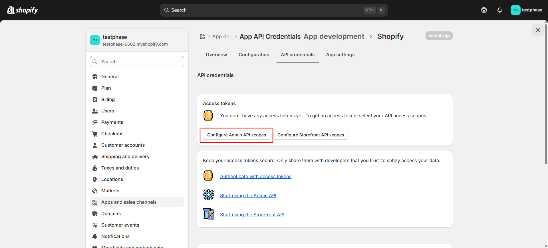Click the top global Search bar

[x=274, y=10]
